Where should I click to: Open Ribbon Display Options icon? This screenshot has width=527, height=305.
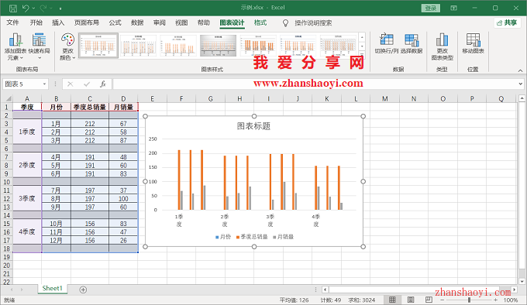coord(453,8)
